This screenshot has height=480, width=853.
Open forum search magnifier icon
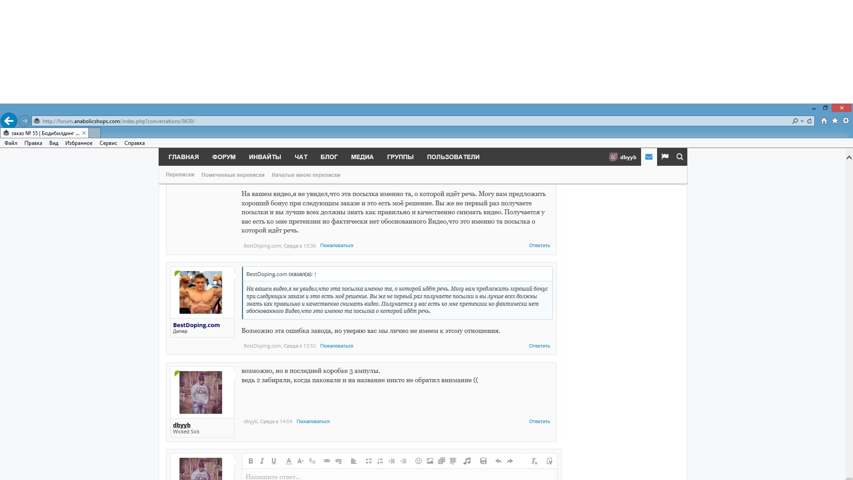coord(680,156)
